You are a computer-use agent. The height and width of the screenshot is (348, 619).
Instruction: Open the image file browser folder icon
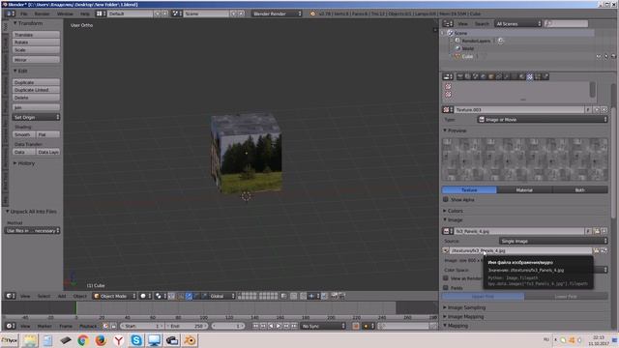click(x=597, y=250)
